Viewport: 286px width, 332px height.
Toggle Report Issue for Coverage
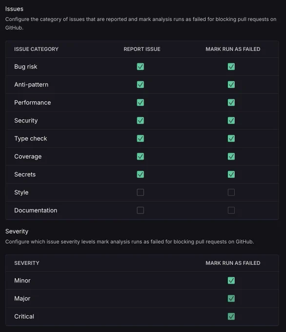[141, 156]
